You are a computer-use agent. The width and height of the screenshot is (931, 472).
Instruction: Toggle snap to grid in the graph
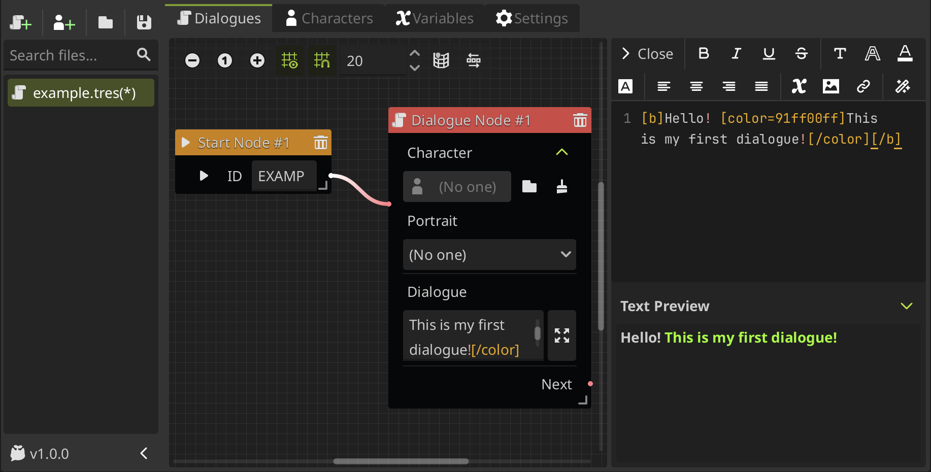pyautogui.click(x=322, y=60)
